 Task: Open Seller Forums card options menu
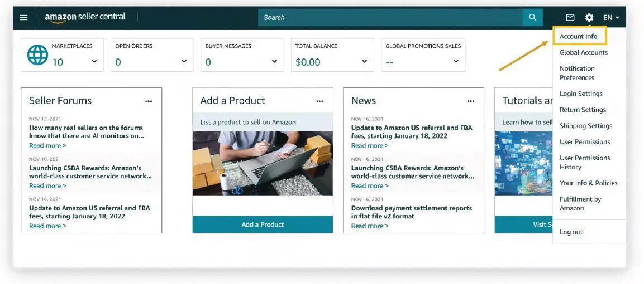[x=149, y=101]
